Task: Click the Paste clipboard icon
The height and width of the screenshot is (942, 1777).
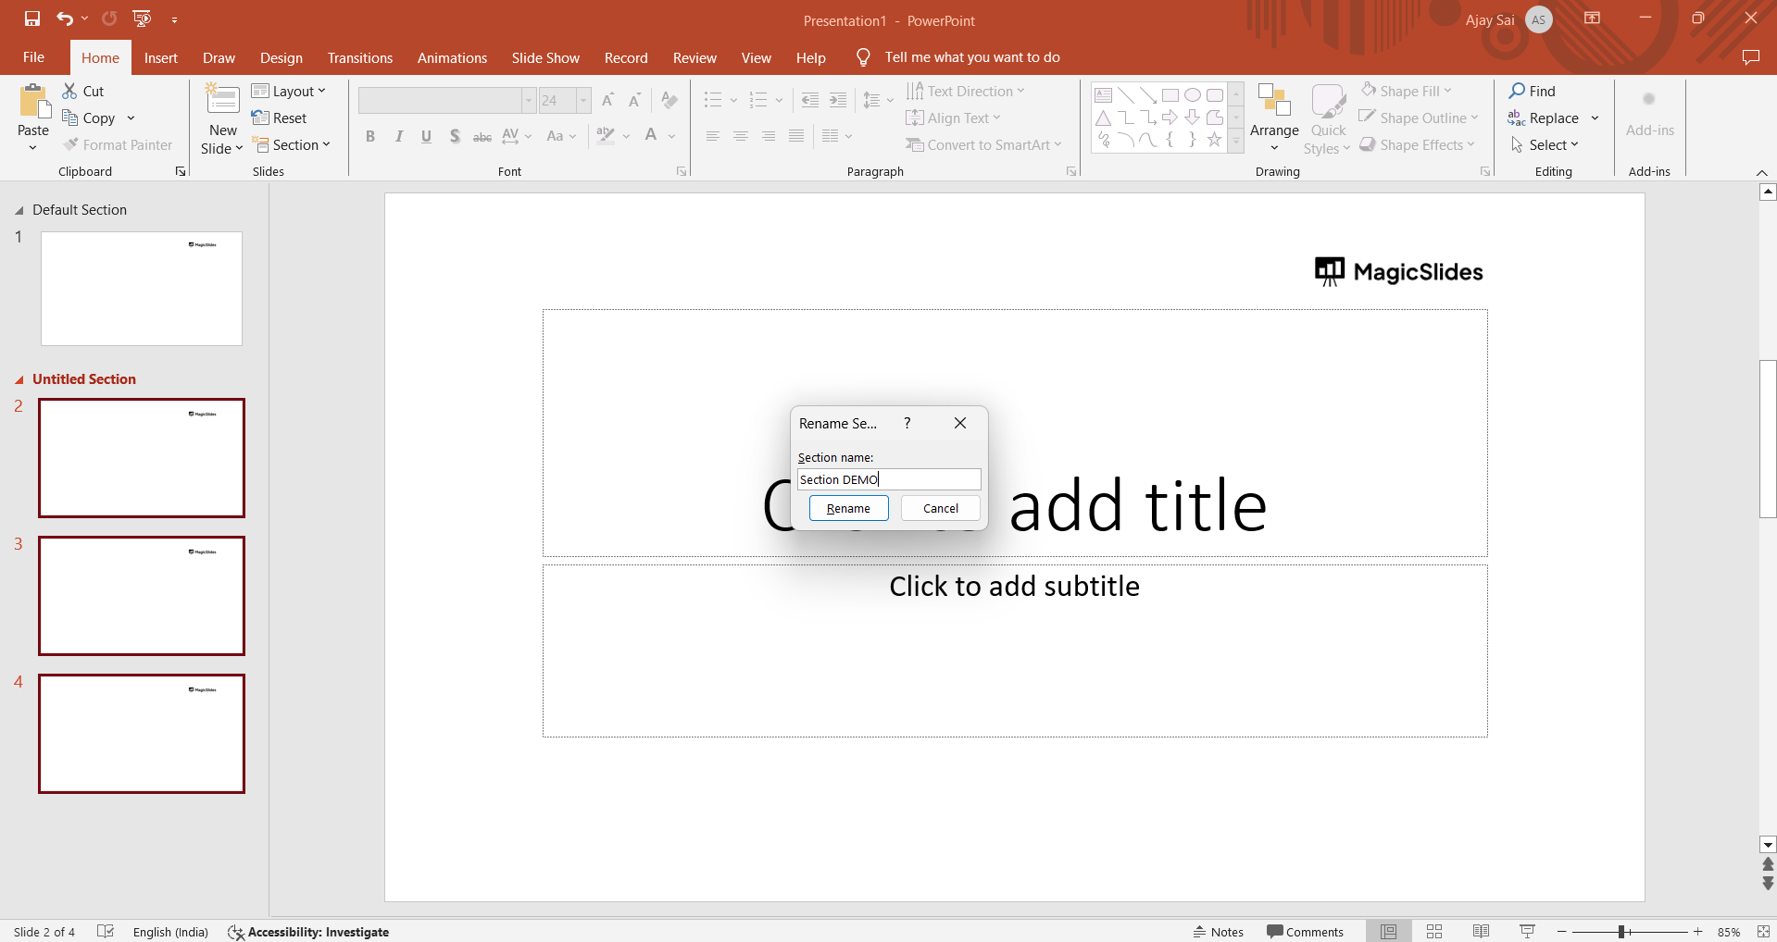Action: point(33,102)
